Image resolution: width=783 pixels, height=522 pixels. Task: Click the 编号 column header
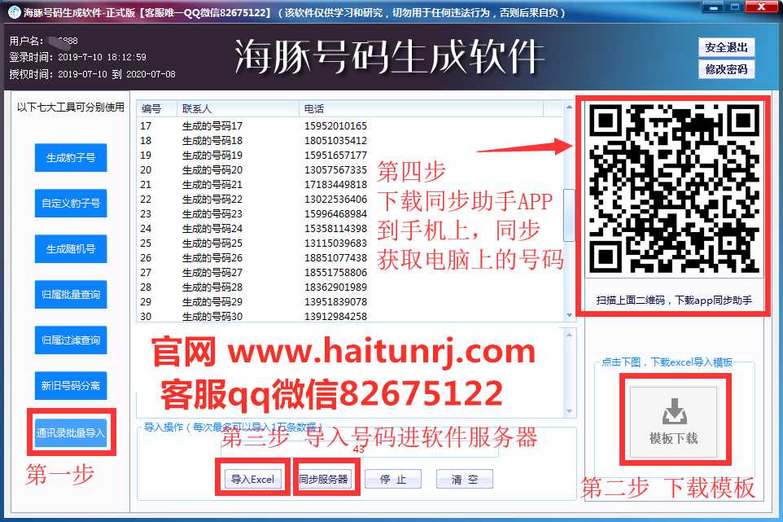(x=156, y=108)
